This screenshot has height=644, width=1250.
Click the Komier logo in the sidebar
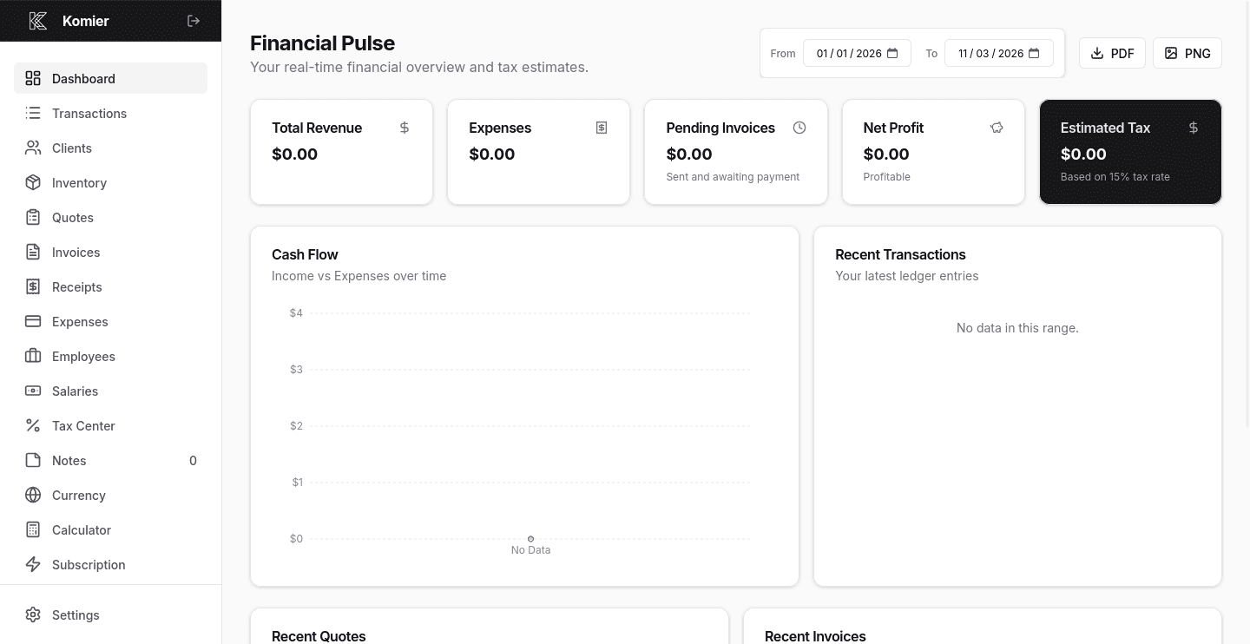click(38, 21)
